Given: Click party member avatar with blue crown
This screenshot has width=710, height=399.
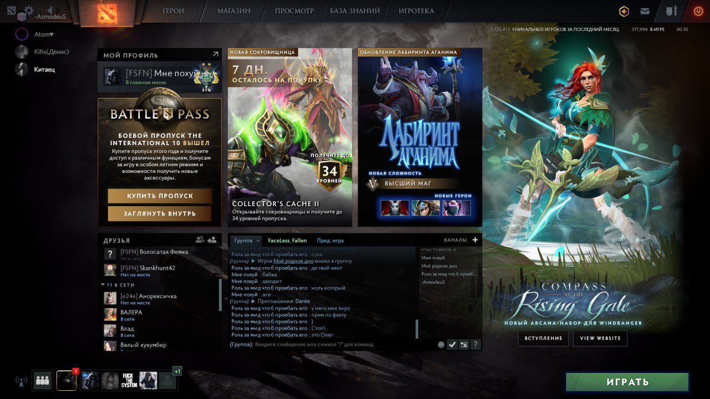Looking at the screenshot, I should [91, 381].
